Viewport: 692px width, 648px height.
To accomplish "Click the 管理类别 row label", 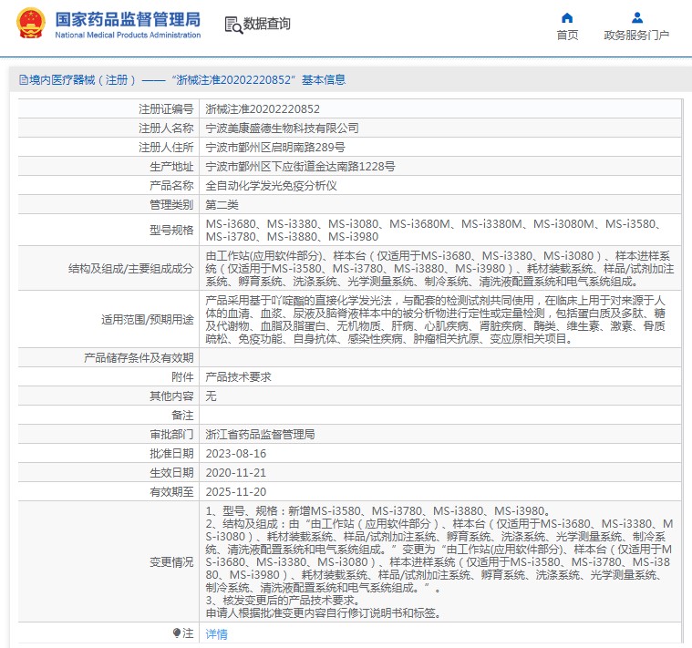I will (171, 205).
